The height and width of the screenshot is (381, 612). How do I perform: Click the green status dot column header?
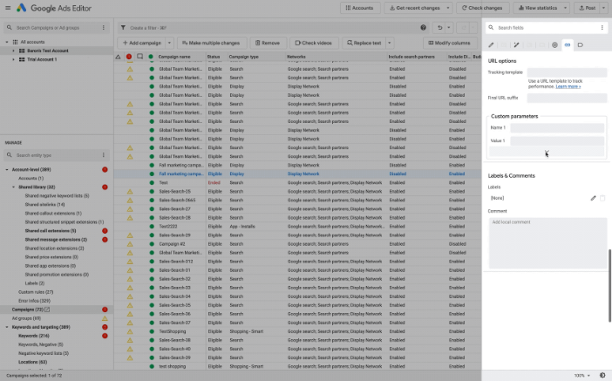click(x=151, y=57)
